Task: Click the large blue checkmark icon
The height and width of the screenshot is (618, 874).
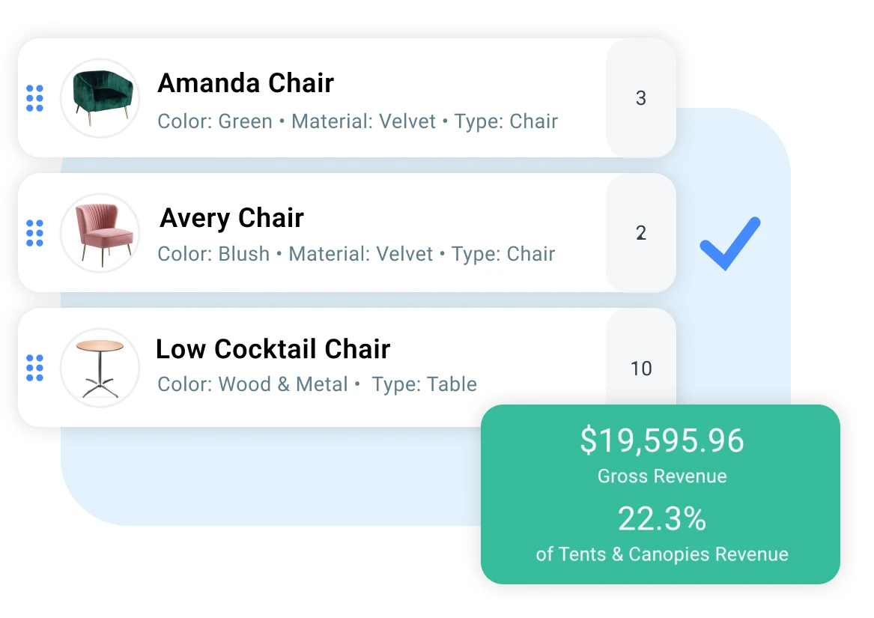Action: [x=729, y=244]
